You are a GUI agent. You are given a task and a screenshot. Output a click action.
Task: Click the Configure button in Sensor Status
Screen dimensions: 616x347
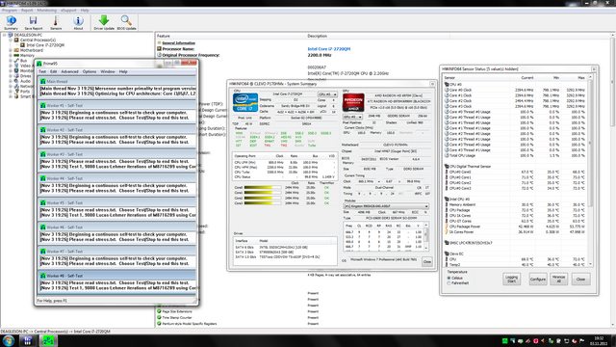(537, 279)
